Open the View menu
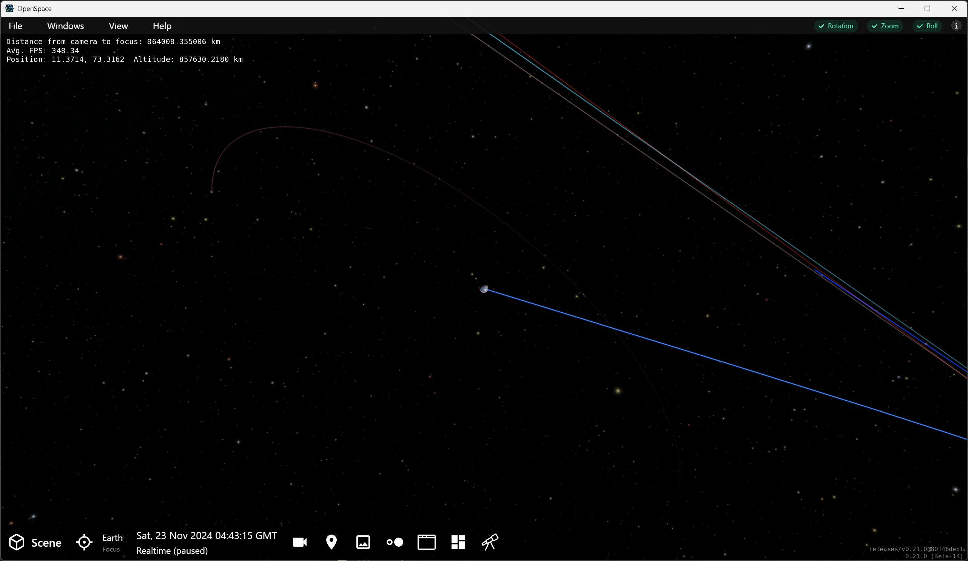 pyautogui.click(x=118, y=26)
